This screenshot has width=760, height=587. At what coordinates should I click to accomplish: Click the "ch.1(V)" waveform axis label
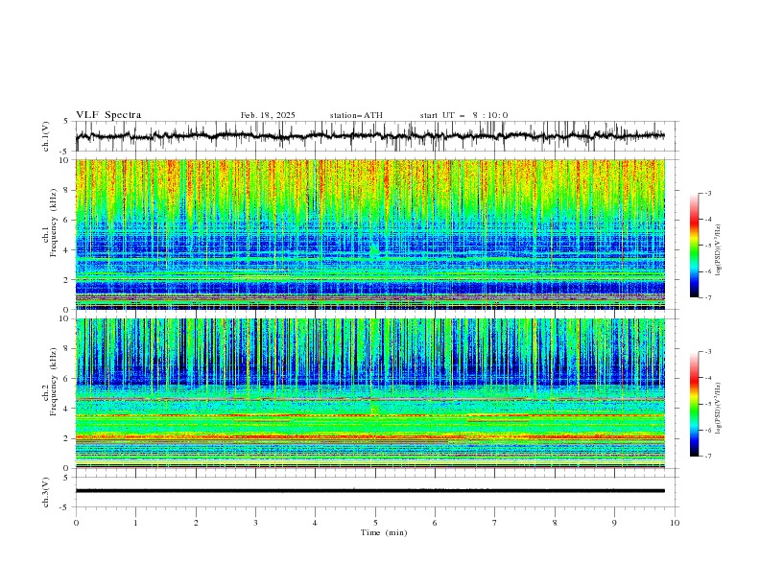46,136
